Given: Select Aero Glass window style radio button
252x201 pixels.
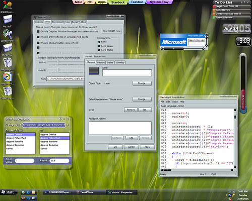Looking at the screenshot, I should coord(99,46).
